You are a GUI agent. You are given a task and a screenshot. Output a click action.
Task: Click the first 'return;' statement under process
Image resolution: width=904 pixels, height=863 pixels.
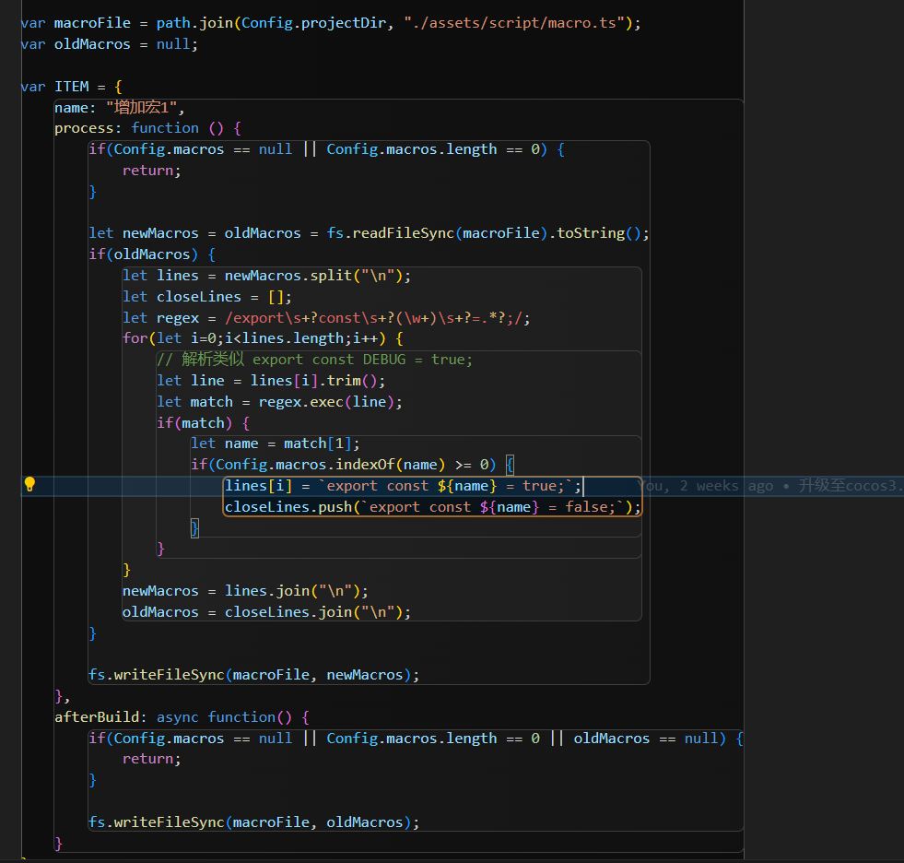(152, 171)
